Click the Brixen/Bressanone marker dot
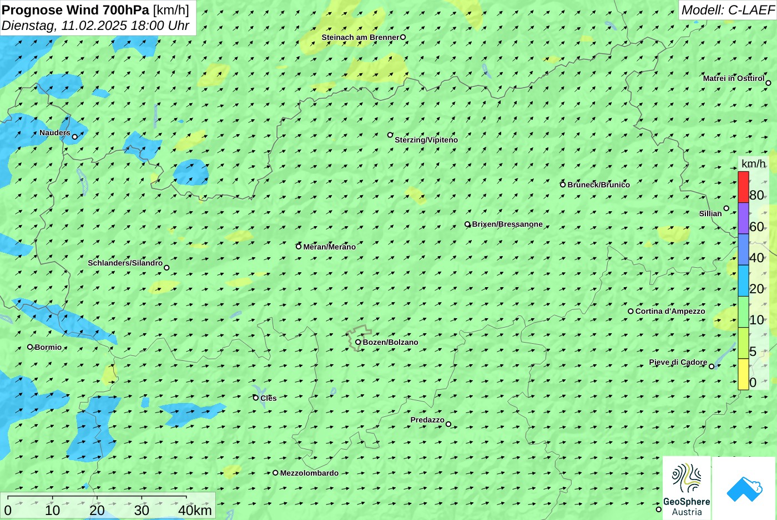This screenshot has width=777, height=520. pyautogui.click(x=467, y=225)
